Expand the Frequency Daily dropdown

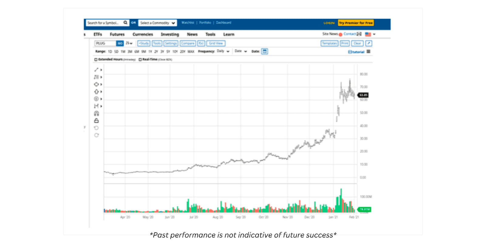(223, 51)
